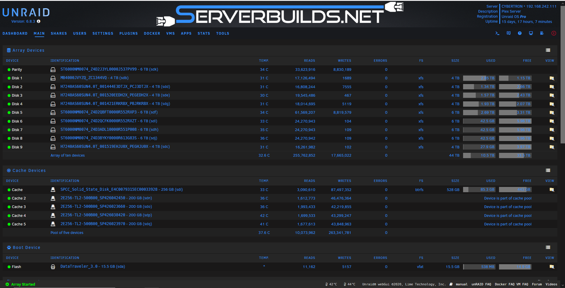The width and height of the screenshot is (565, 288).
Task: Browse Cache contents via folder icon
Action: pyautogui.click(x=552, y=190)
